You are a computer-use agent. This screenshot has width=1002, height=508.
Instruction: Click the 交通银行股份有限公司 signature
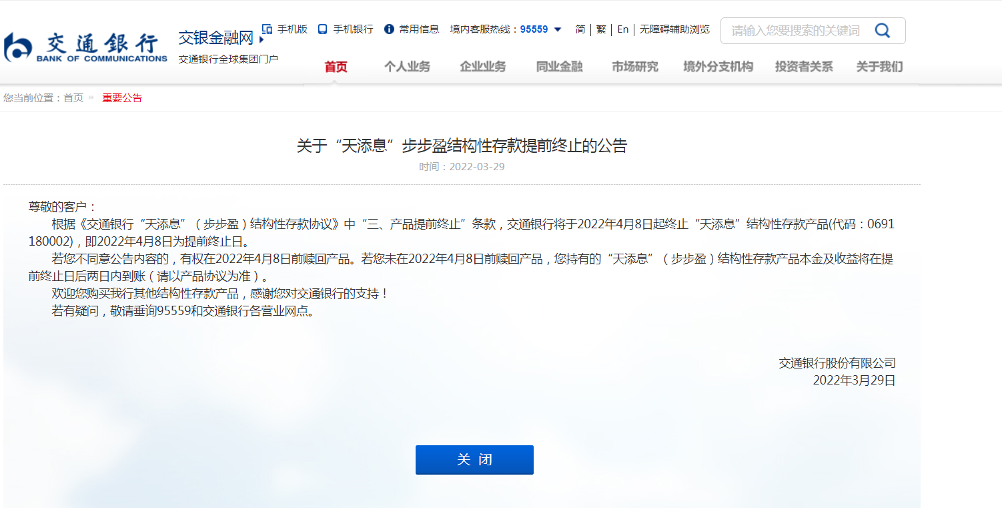[x=837, y=363]
